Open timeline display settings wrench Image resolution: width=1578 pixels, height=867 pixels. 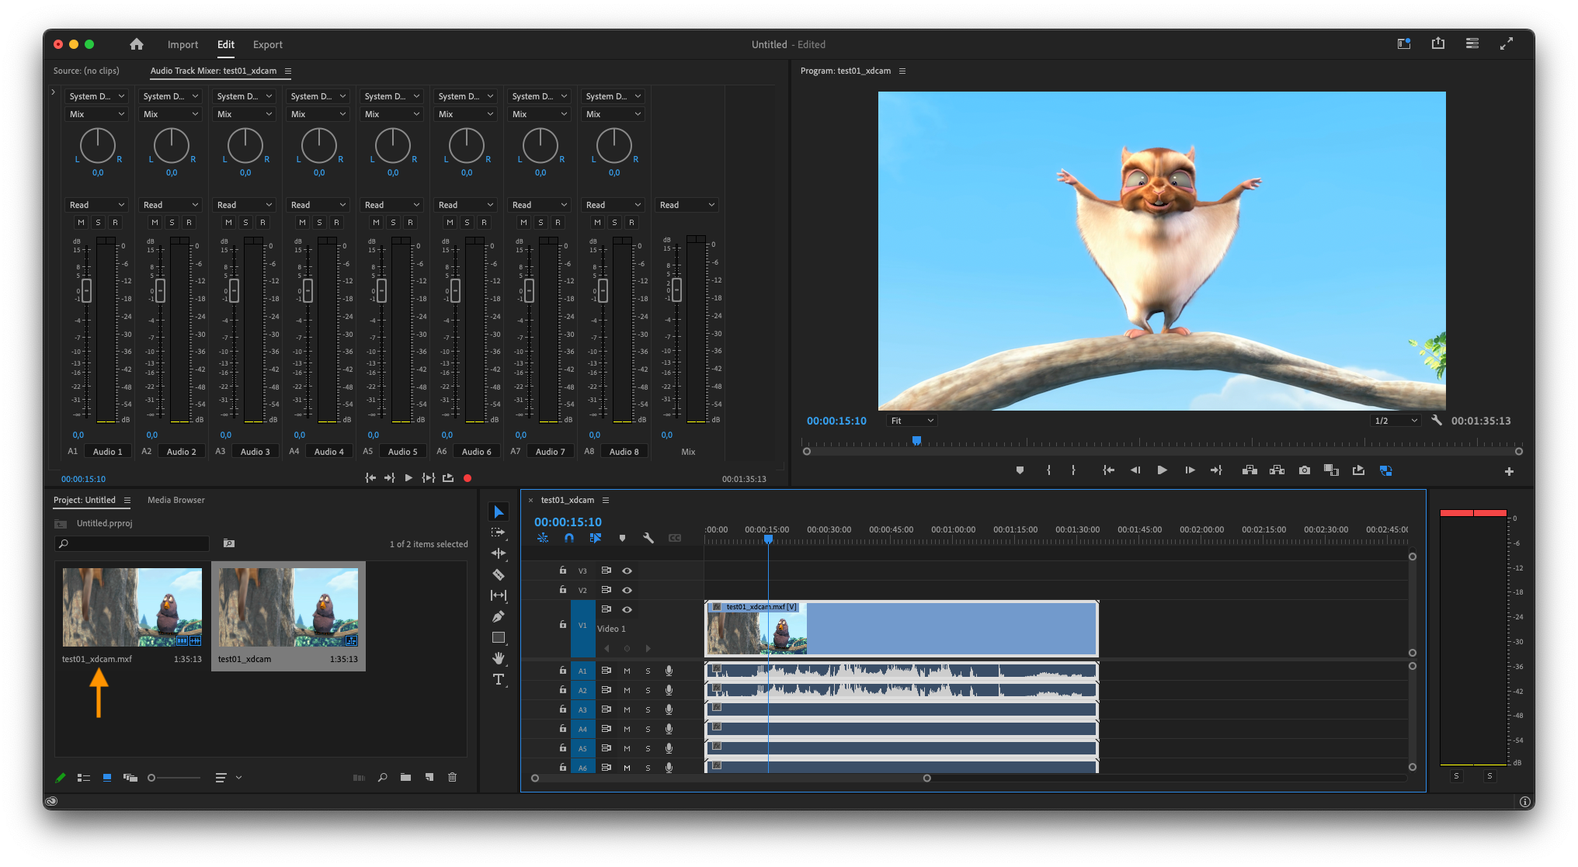[648, 538]
